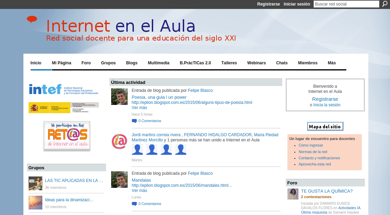Click the pink @ Internet en el Aula avatar
The width and height of the screenshot is (390, 215).
coord(119,141)
